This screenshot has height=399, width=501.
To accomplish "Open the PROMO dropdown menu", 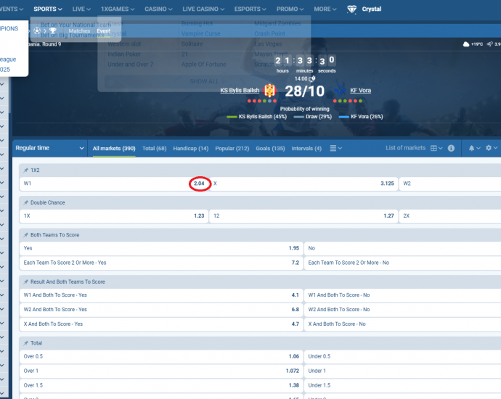I will (290, 9).
